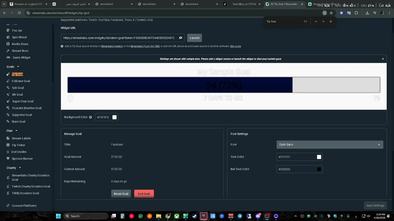
Task: Open Windows Start menu
Action: pyautogui.click(x=58, y=216)
